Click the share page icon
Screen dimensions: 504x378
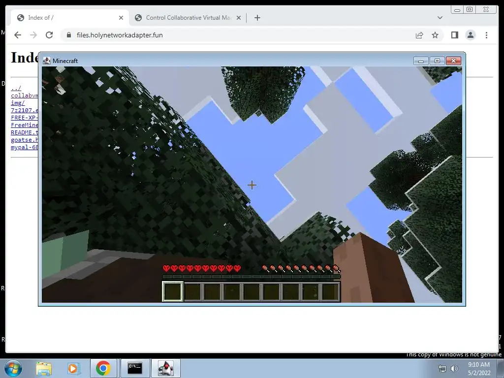tap(419, 35)
